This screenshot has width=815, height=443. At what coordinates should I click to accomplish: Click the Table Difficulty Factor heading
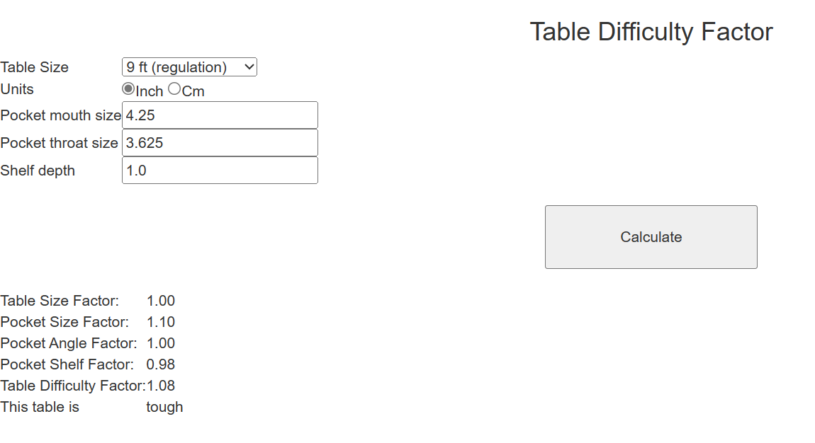[x=651, y=31]
